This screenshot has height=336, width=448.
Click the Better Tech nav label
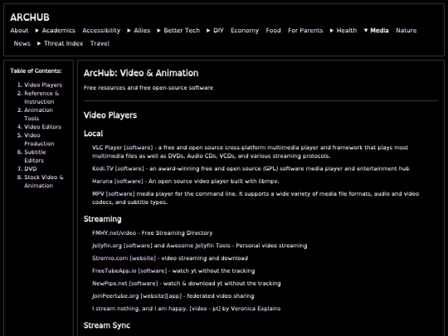[182, 31]
